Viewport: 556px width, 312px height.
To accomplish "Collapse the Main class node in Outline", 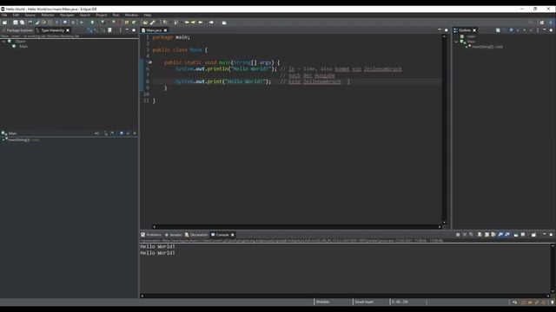I will (x=456, y=42).
